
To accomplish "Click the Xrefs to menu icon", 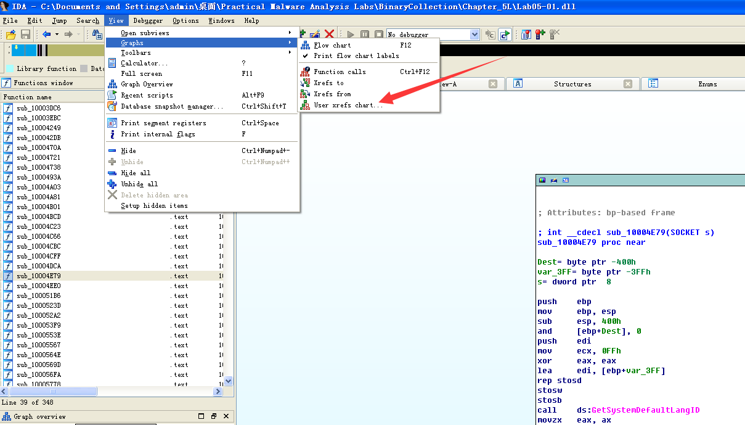I will [x=305, y=83].
